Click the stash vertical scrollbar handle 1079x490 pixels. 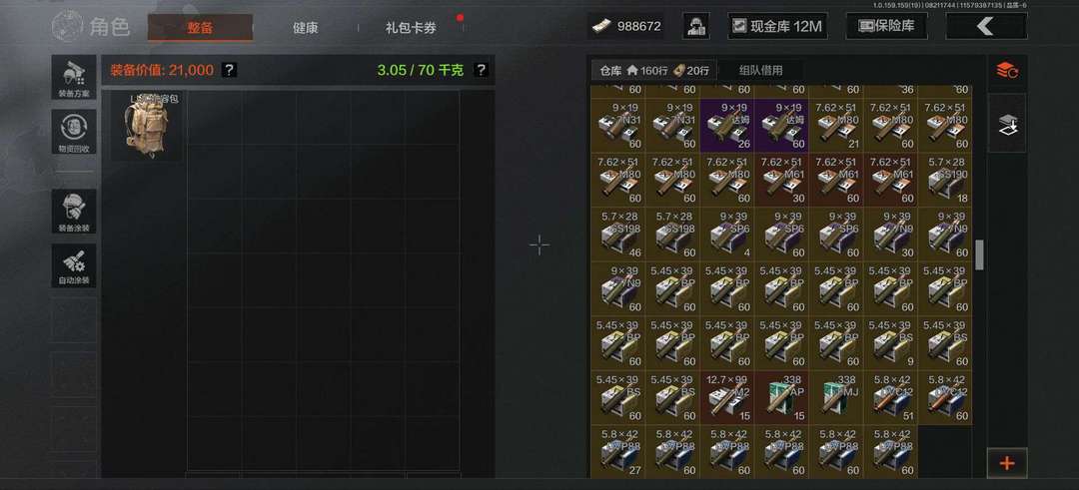point(979,254)
